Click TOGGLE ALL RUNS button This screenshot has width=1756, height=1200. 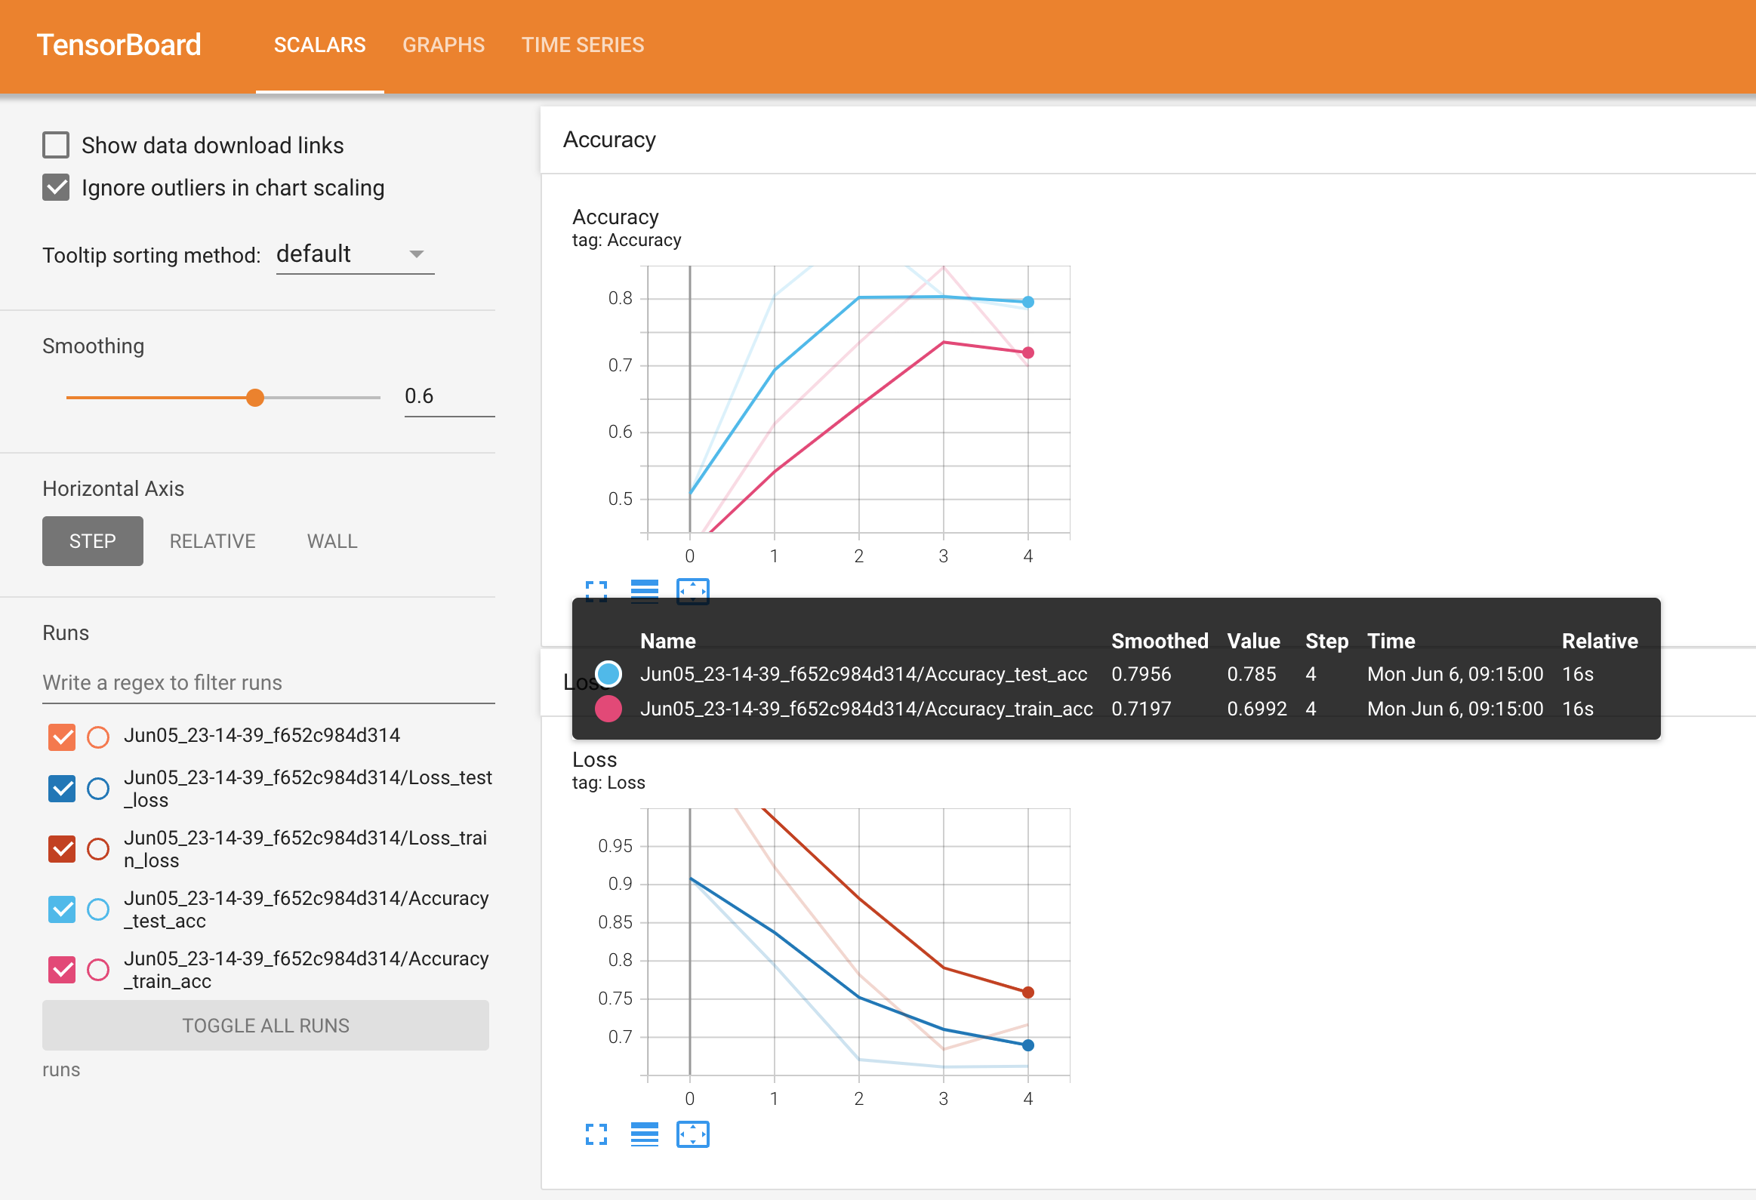[265, 1025]
